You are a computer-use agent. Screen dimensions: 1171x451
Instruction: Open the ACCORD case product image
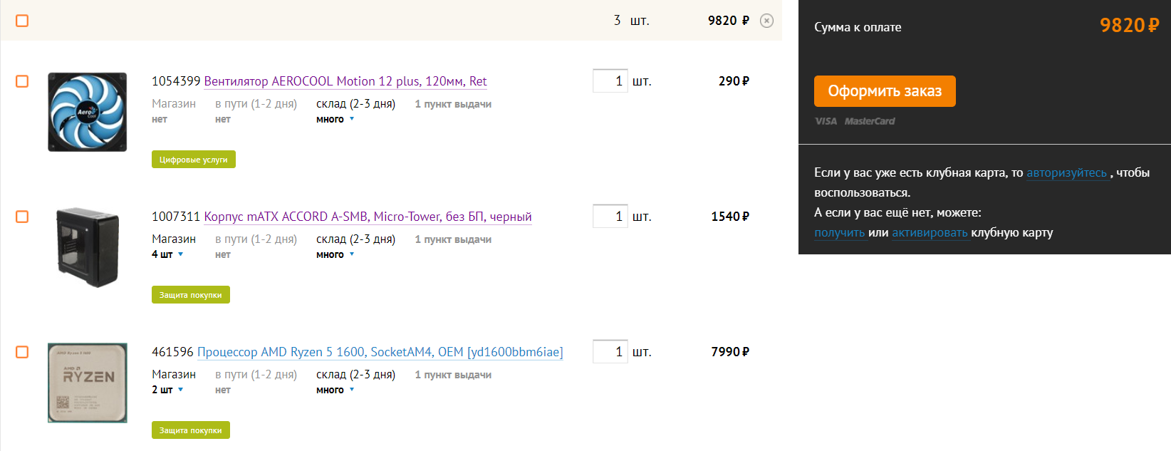[x=87, y=247]
